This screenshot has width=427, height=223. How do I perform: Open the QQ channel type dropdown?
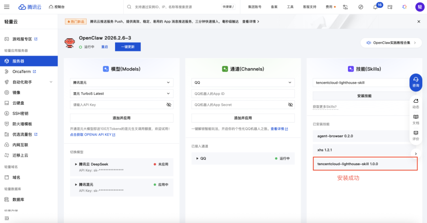[x=243, y=82]
